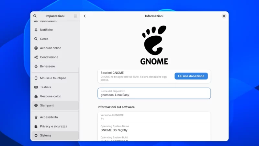Open the Cerca settings panel

pos(55,39)
